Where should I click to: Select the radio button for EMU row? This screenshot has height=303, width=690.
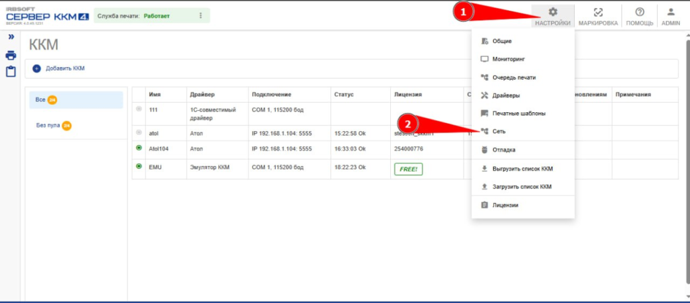pos(139,167)
